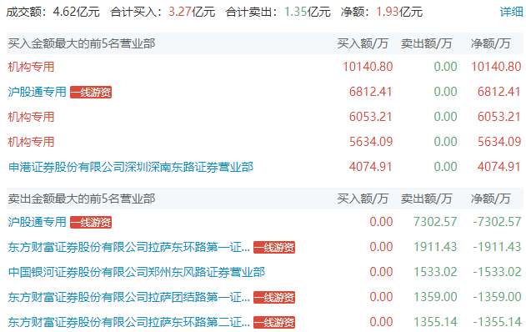This screenshot has width=526, height=332.
Task: Click 净额/万 column header in buyers table
Action: click(490, 43)
